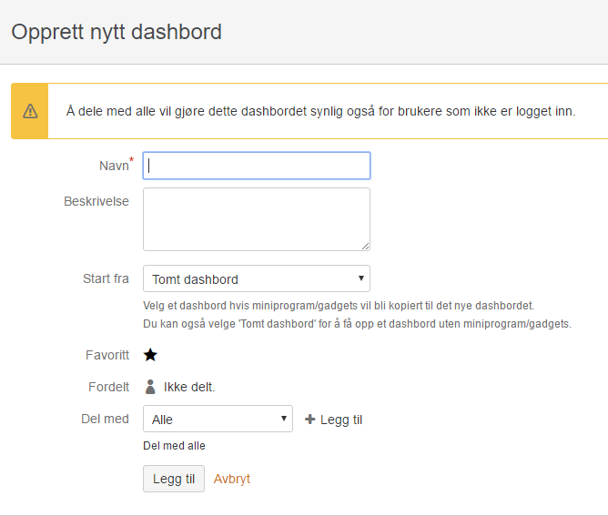Click the yellow warning triangle icon
Viewport: 608px width, 516px height.
(x=30, y=111)
